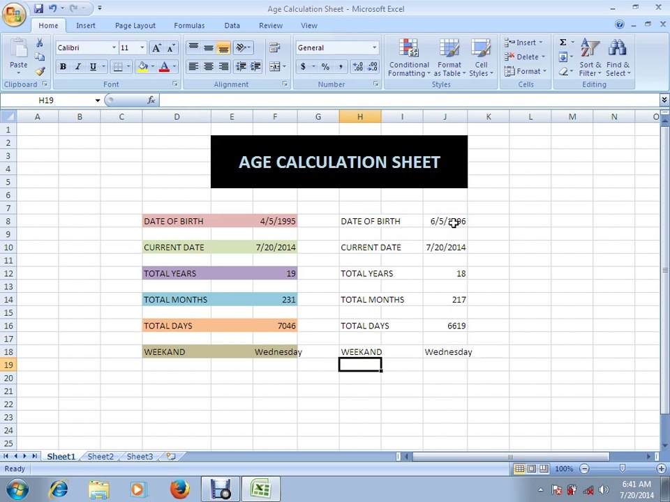The image size is (670, 502).
Task: Open Cell Styles gallery
Action: point(481,57)
